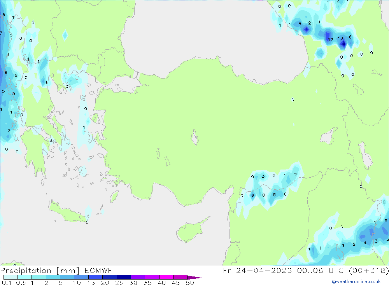Click the '35' legend scale label
The width and height of the screenshot is (389, 285).
click(x=147, y=283)
